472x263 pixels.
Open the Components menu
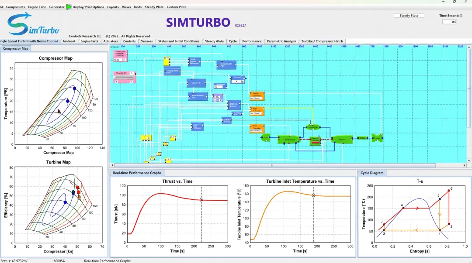(15, 7)
